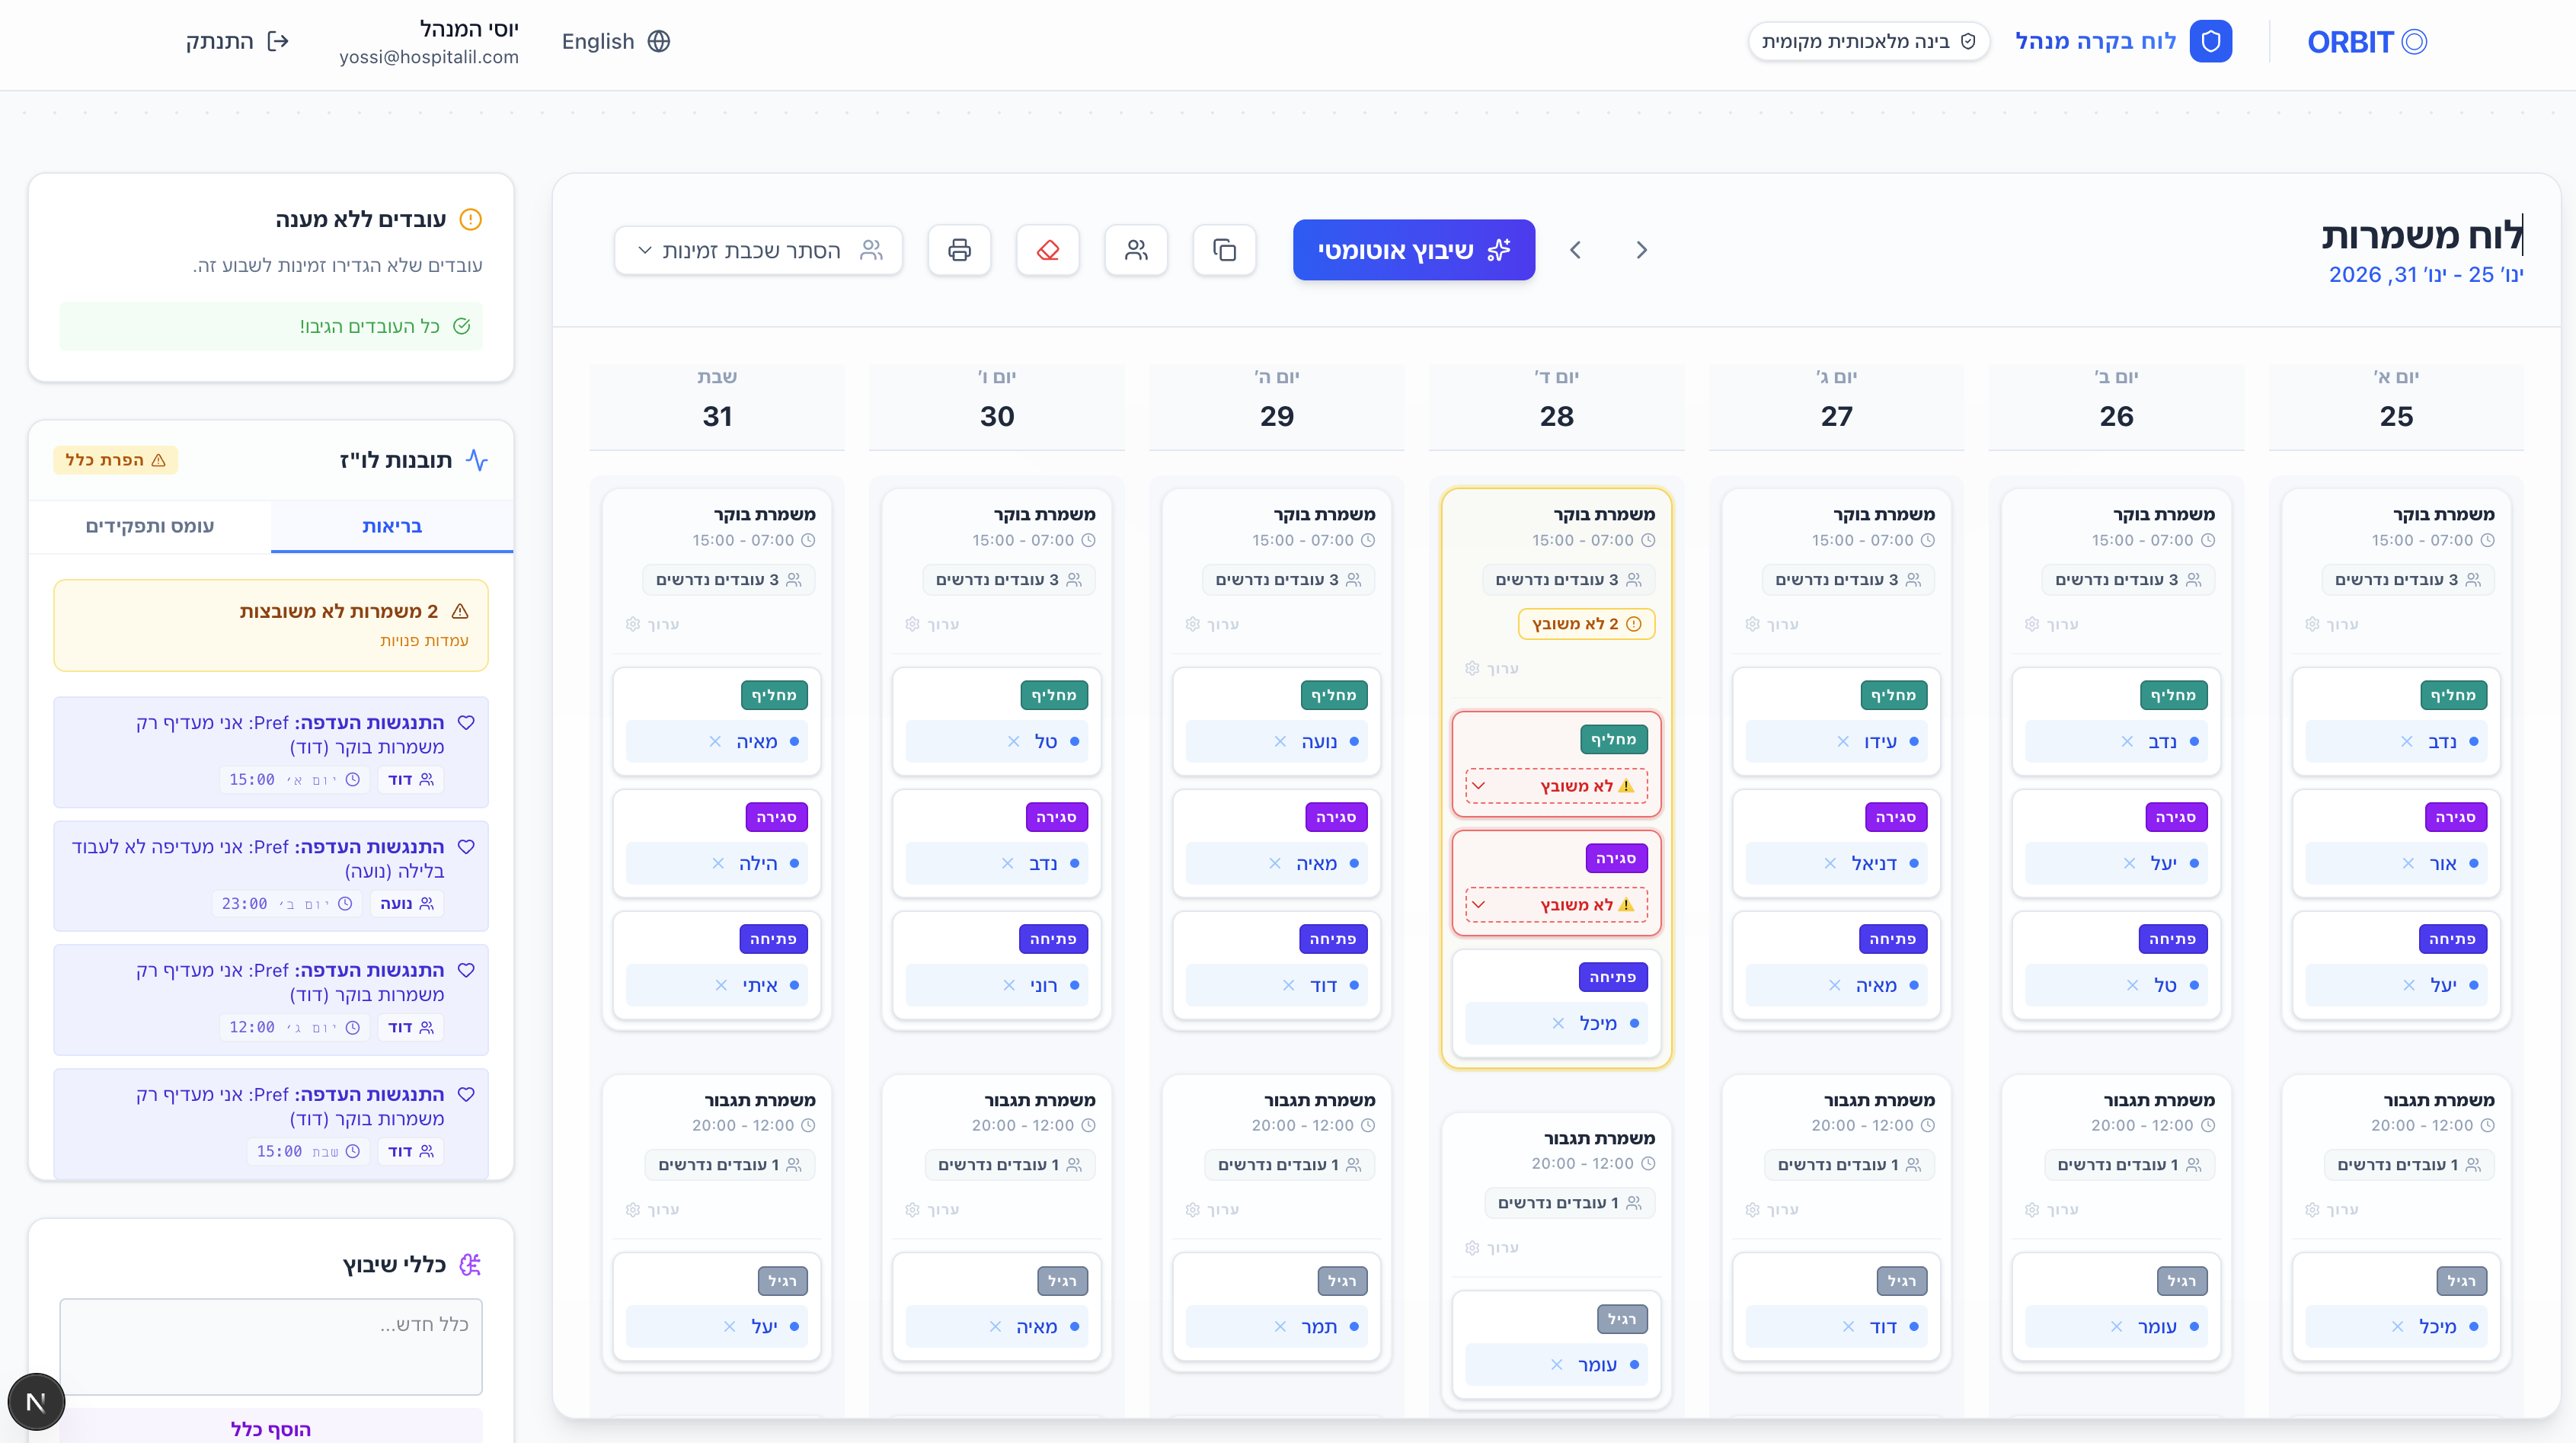Click the next week arrow in the header
This screenshot has height=1443, width=2576.
click(1576, 250)
